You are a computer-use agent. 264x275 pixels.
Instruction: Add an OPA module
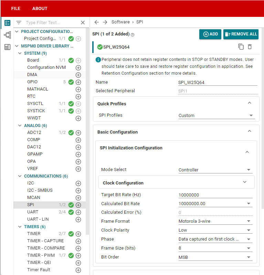(x=78, y=162)
